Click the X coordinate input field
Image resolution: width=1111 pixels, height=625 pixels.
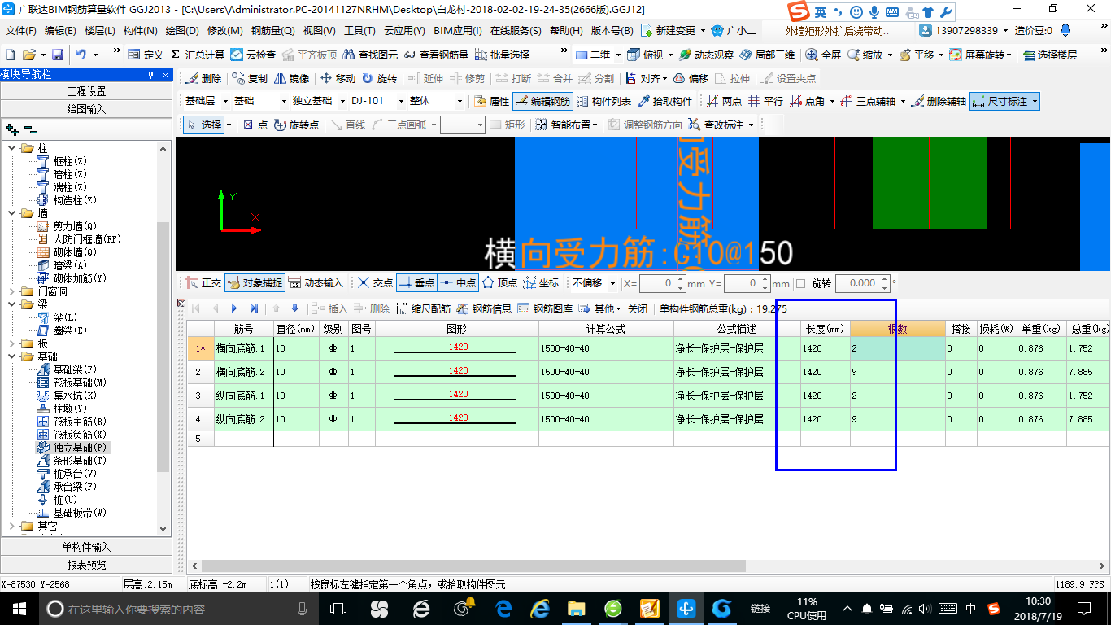point(663,283)
